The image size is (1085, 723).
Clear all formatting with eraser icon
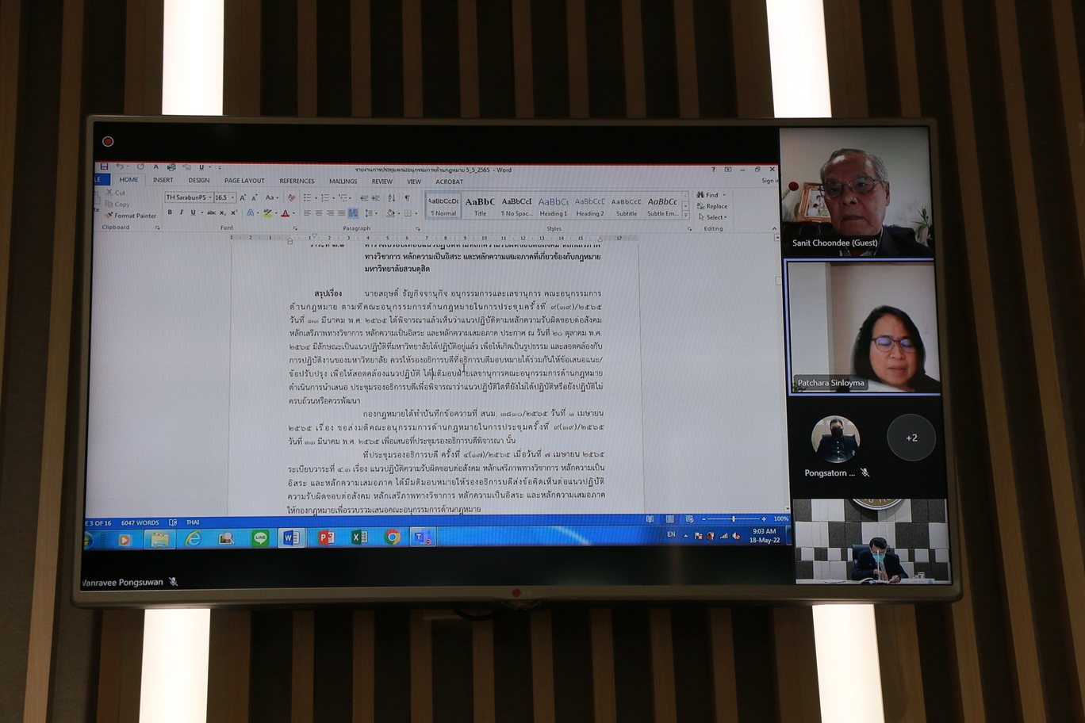pyautogui.click(x=291, y=197)
